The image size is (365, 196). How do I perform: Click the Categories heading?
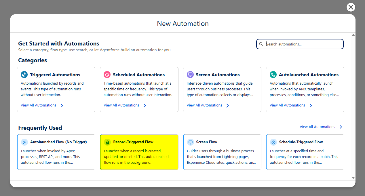pos(33,60)
